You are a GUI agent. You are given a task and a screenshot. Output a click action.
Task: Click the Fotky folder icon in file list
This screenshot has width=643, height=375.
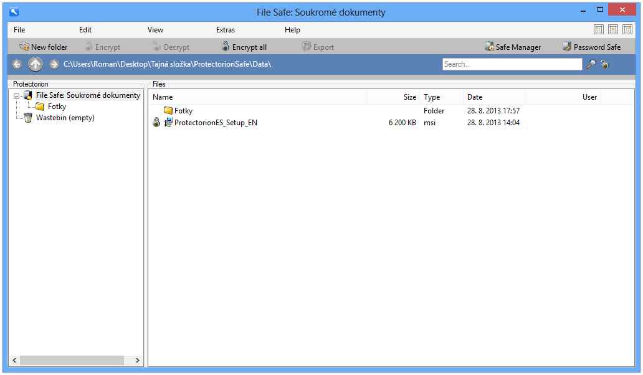(x=168, y=110)
